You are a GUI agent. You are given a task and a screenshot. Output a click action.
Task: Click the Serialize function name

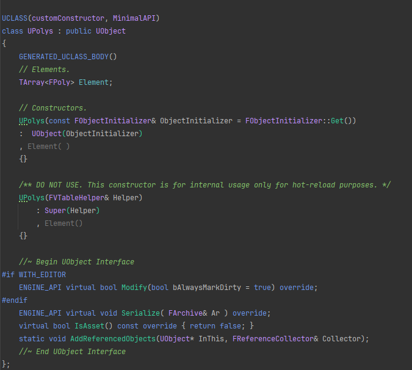(140, 313)
